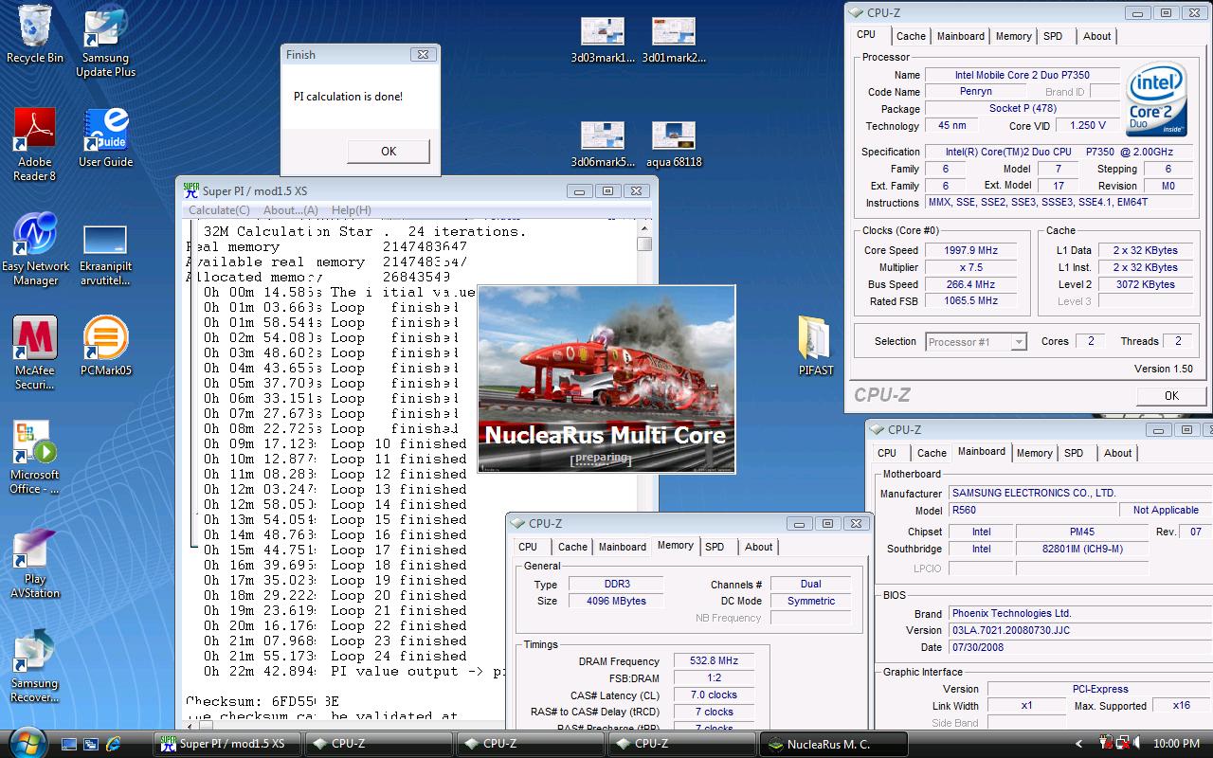
Task: Click OK in the Finish dialog
Action: pyautogui.click(x=389, y=151)
